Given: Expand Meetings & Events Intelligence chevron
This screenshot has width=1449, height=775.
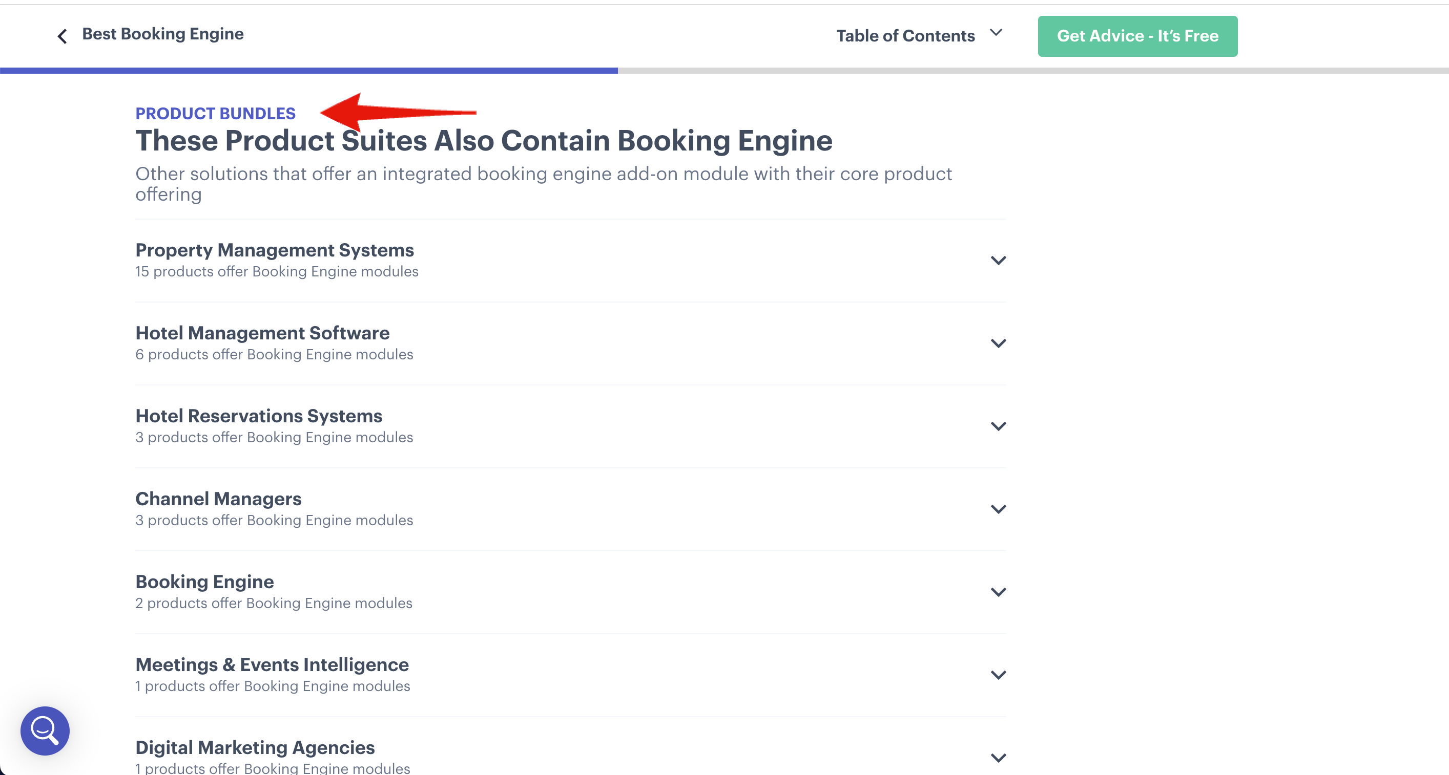Looking at the screenshot, I should (998, 675).
